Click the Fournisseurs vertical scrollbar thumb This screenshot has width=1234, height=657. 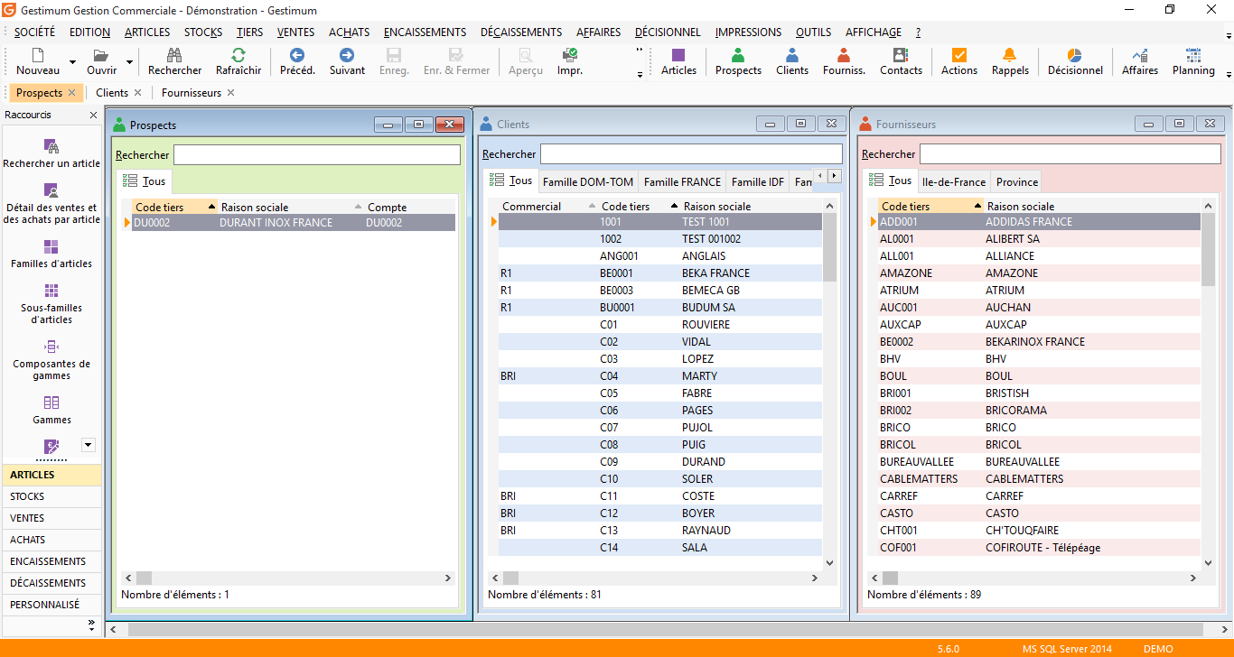click(x=1209, y=249)
